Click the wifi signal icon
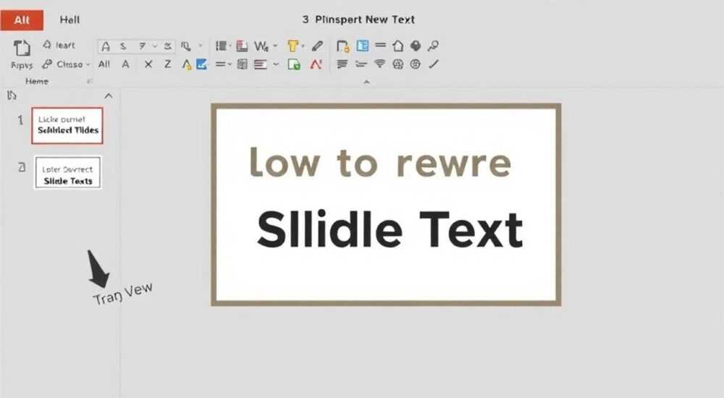 (x=379, y=64)
